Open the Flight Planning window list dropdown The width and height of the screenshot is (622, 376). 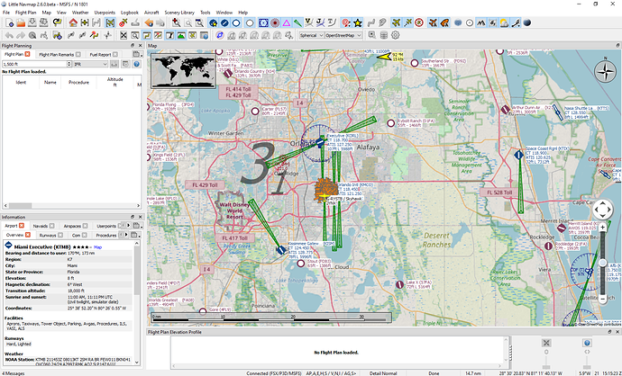137,54
